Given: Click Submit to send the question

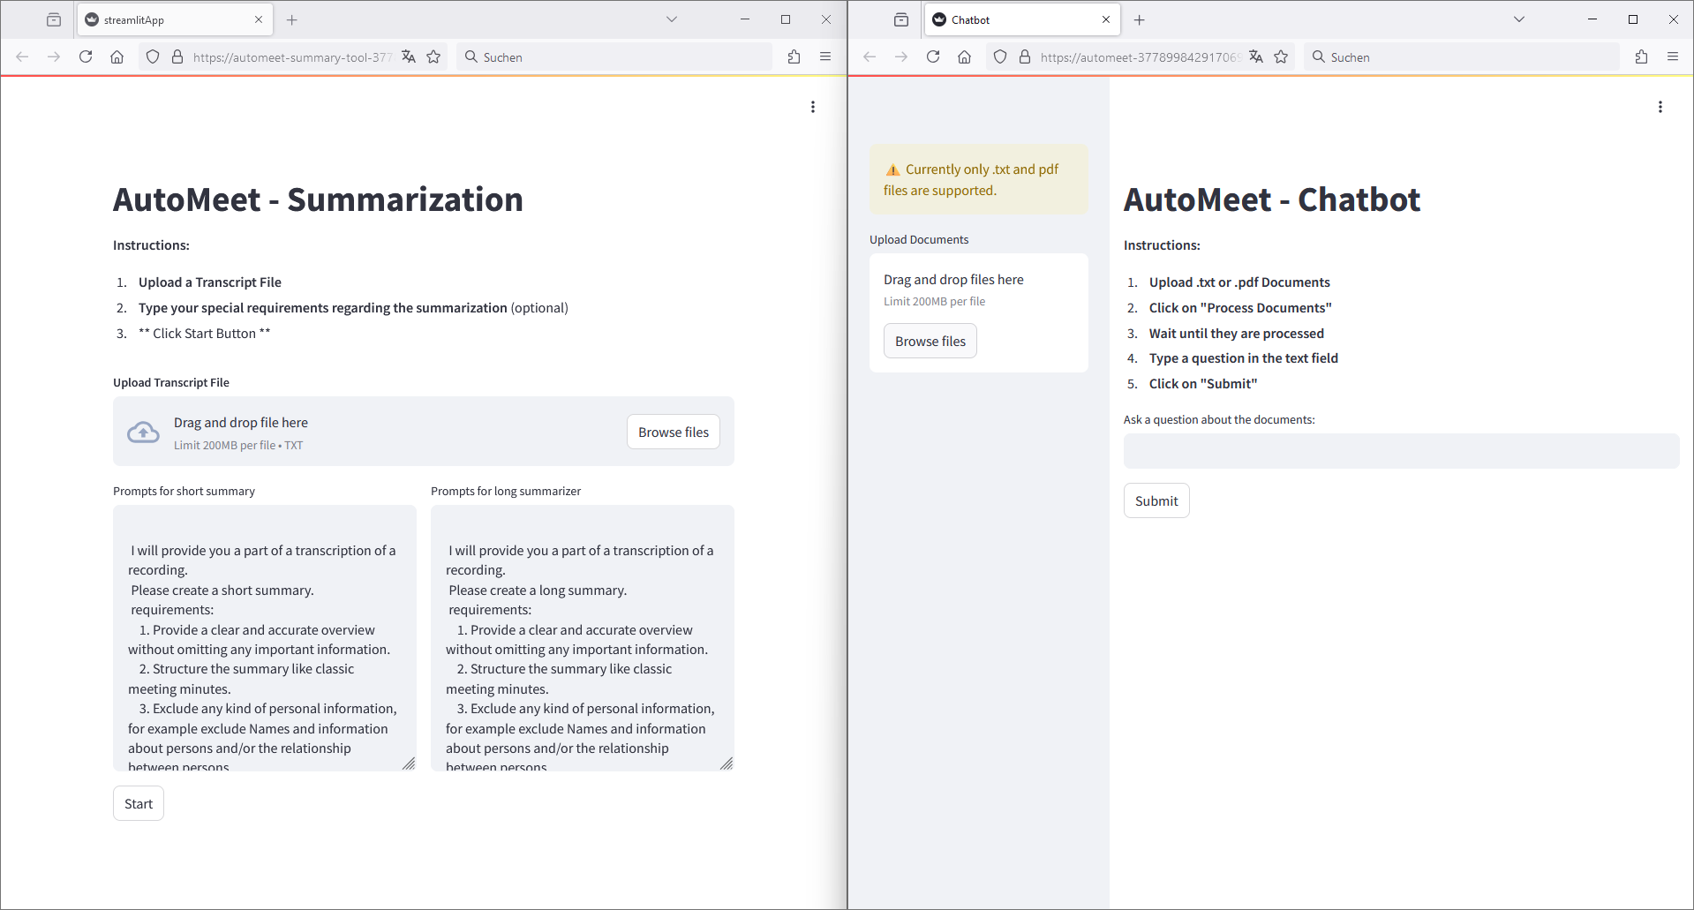Looking at the screenshot, I should tap(1156, 500).
